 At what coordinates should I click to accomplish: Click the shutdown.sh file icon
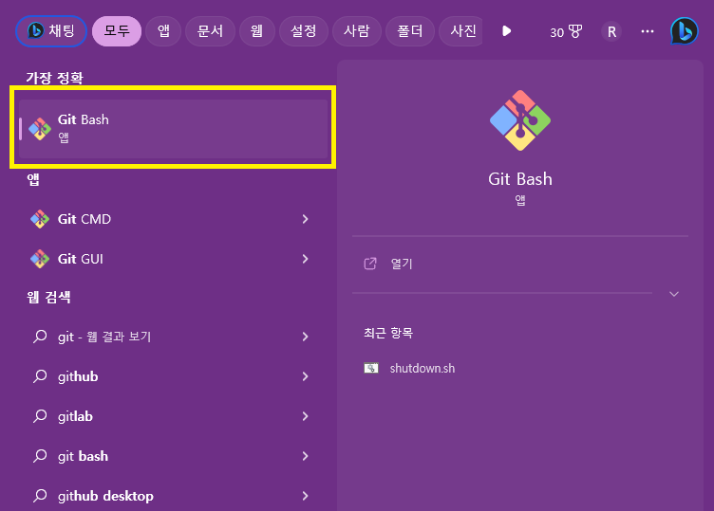[371, 368]
